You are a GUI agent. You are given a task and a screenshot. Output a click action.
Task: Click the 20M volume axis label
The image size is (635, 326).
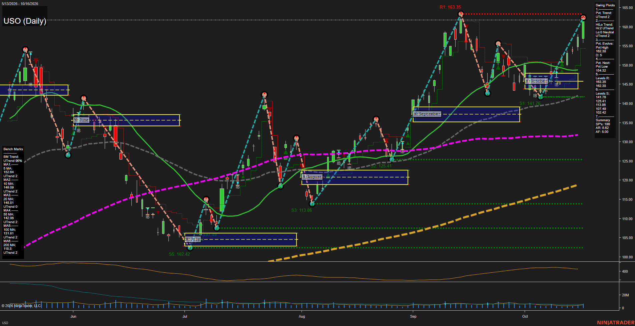tap(625, 295)
